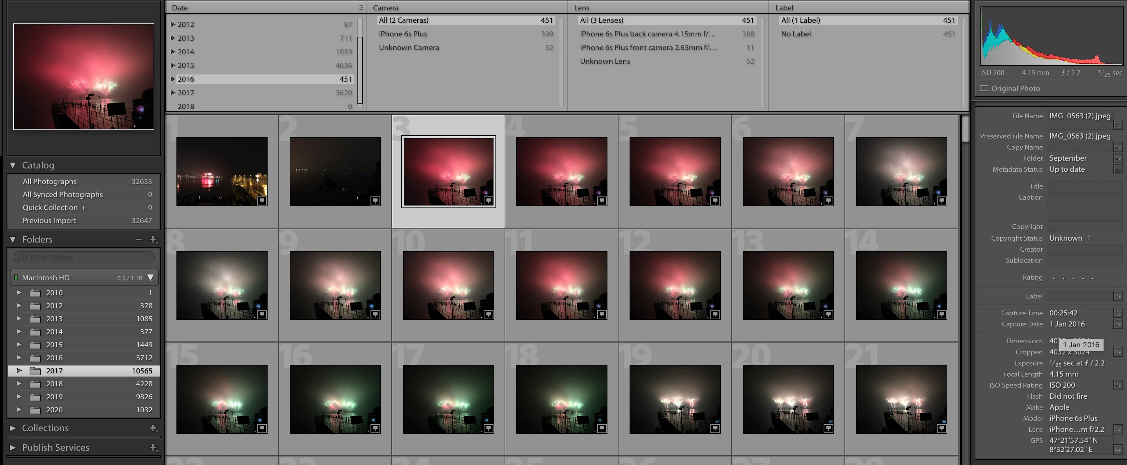Click the plus icon beside Collections
The image size is (1127, 465).
[153, 428]
